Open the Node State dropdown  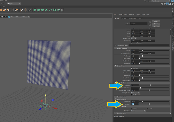tap(138, 111)
